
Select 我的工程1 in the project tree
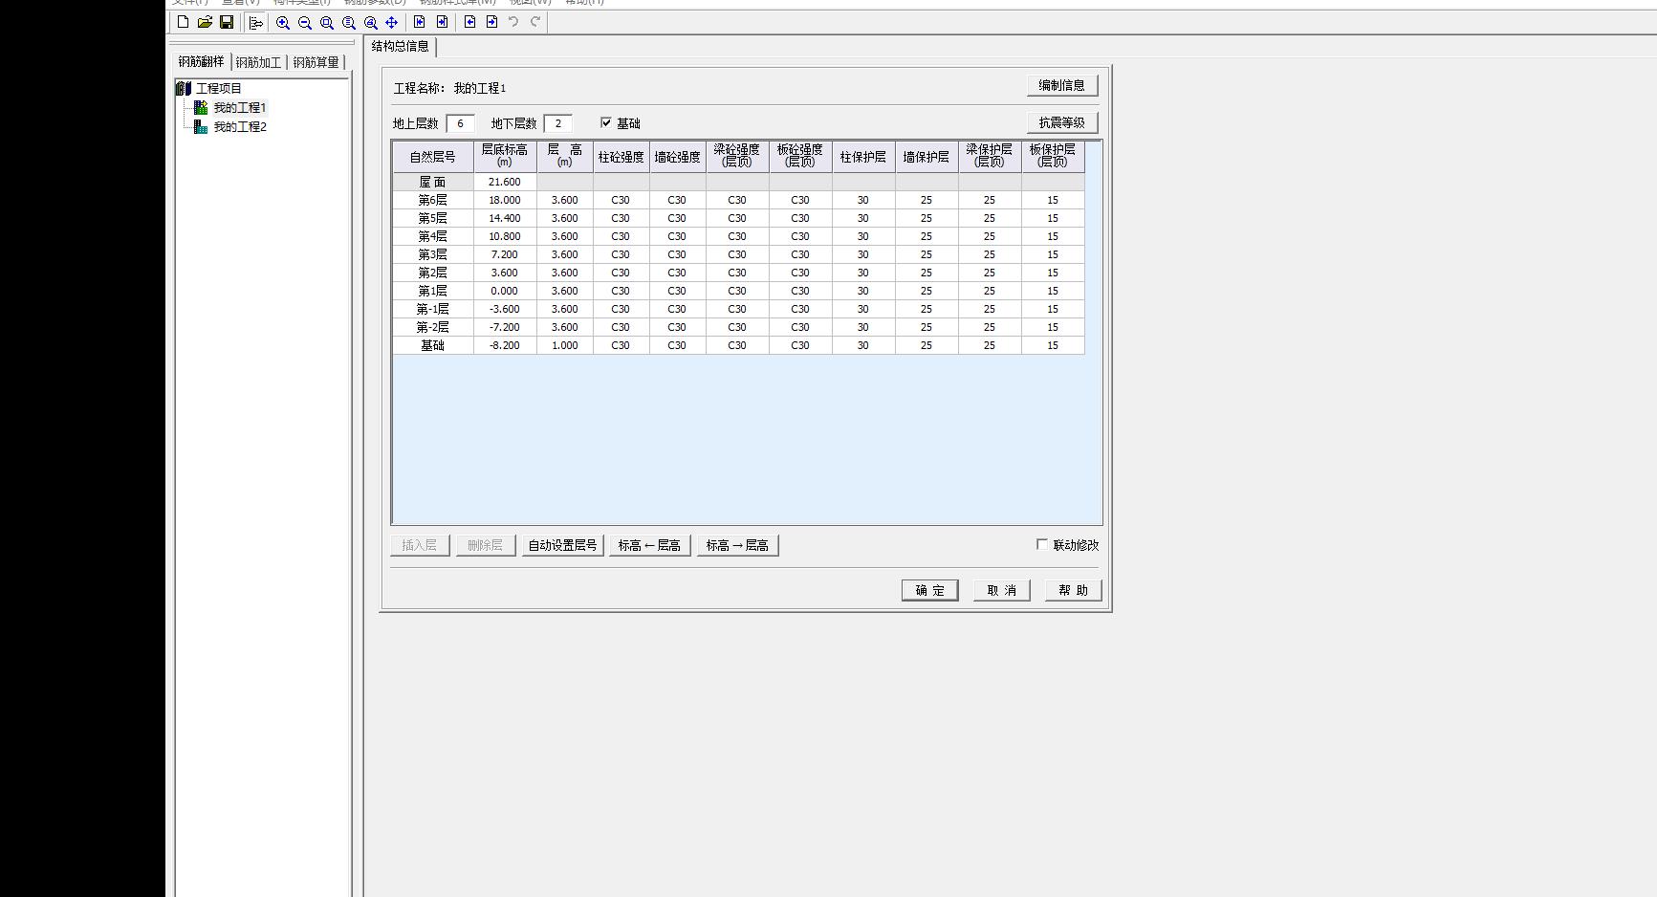[x=239, y=108]
